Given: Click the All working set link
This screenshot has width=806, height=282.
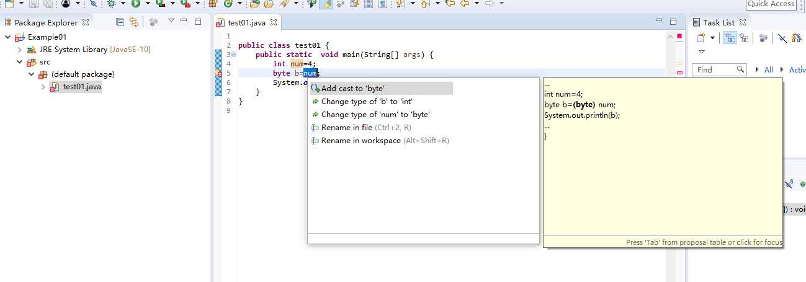Looking at the screenshot, I should pyautogui.click(x=769, y=70).
